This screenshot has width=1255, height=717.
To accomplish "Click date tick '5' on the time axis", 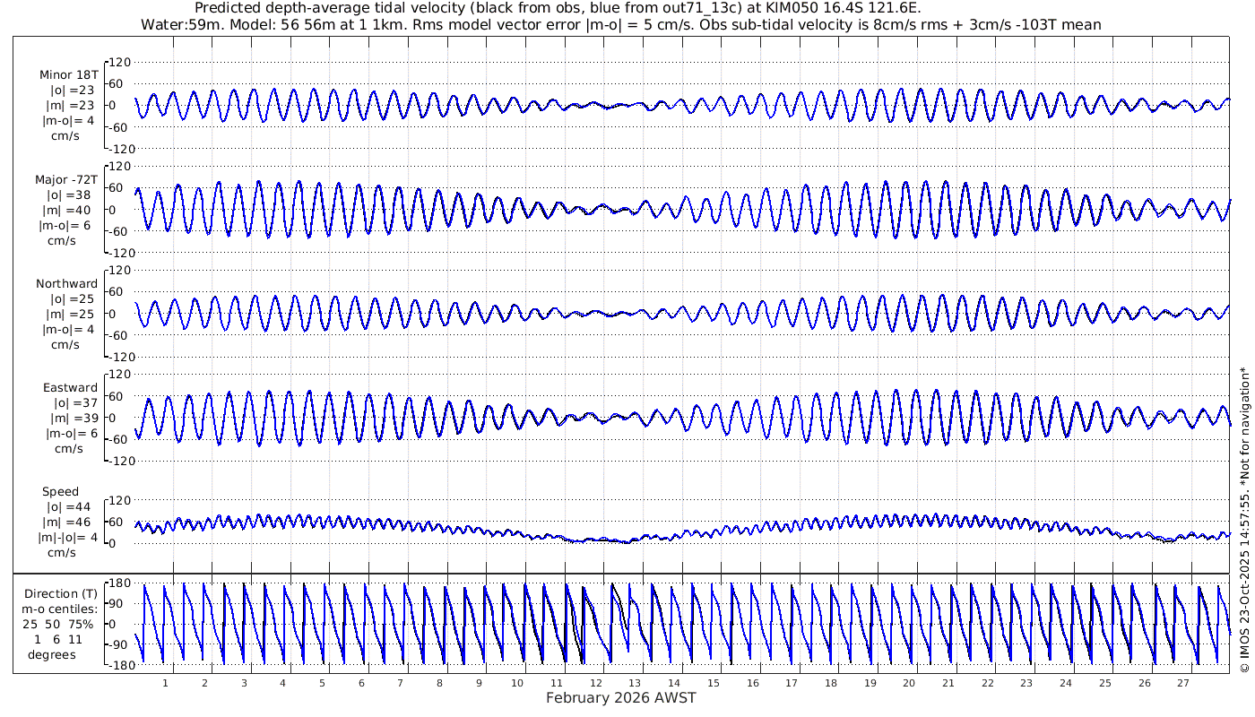I will pos(322,682).
